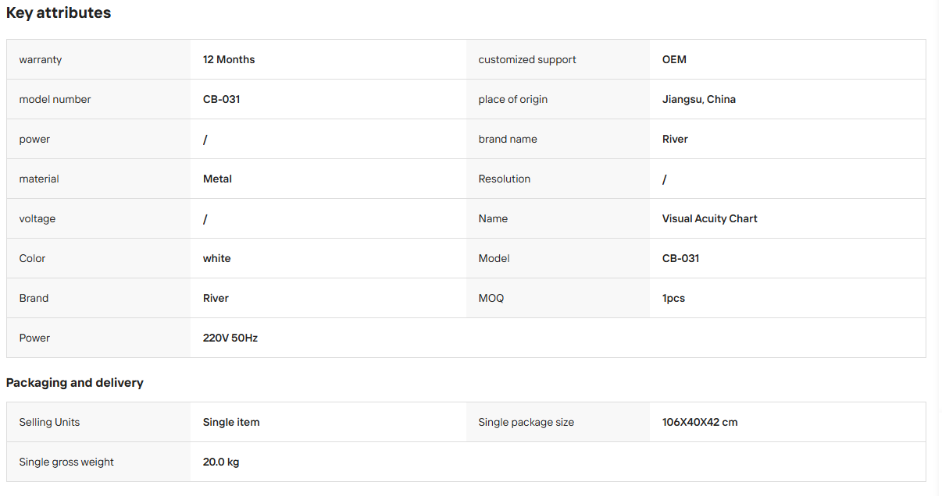Select the Single item selling units value
Screen dimensions: 942x496
tap(231, 422)
